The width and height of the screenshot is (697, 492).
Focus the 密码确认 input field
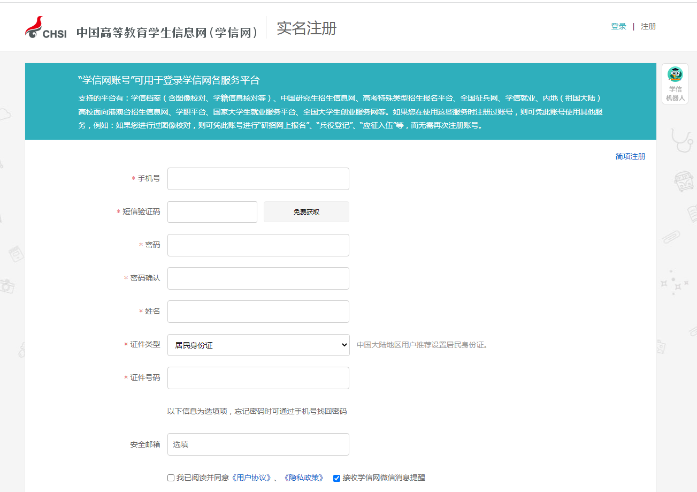(258, 278)
